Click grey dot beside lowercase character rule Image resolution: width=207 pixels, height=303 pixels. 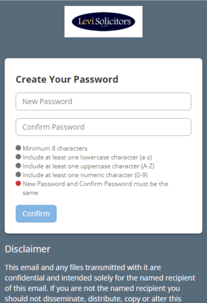click(18, 157)
